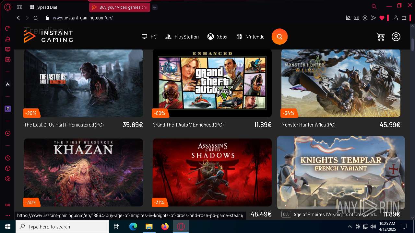415x233 pixels.
Task: Open History clock icon in sidebar
Action: point(8,158)
